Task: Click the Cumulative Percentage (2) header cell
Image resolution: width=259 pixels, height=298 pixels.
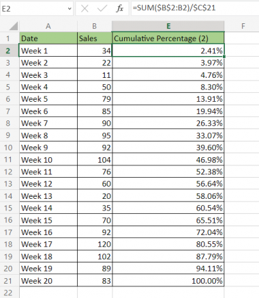Action: [168, 38]
